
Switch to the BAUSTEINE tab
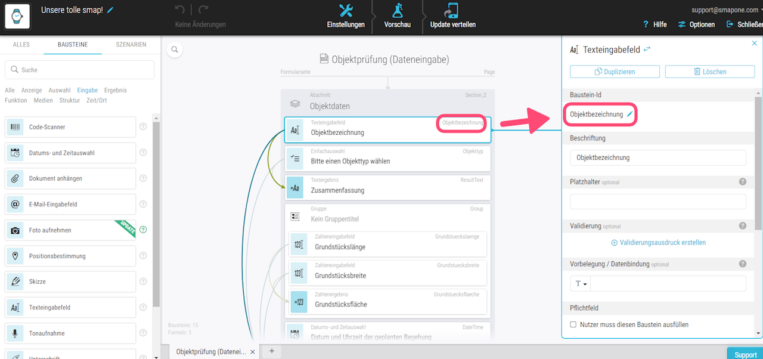click(x=73, y=45)
